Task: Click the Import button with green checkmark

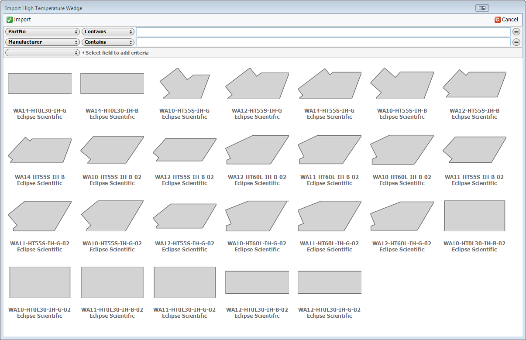Action: point(19,20)
